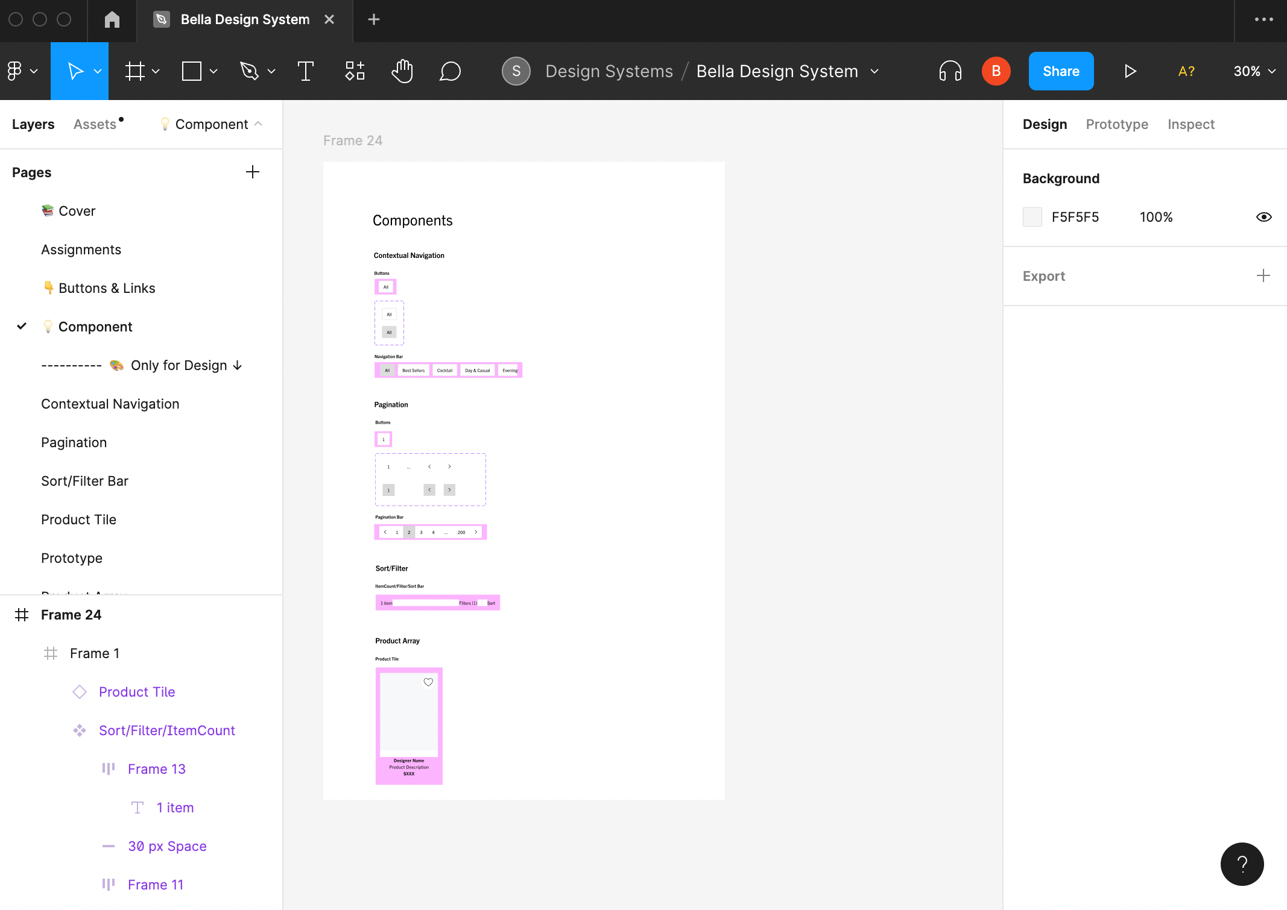This screenshot has width=1287, height=910.
Task: Open the Resources components tool
Action: tap(355, 71)
